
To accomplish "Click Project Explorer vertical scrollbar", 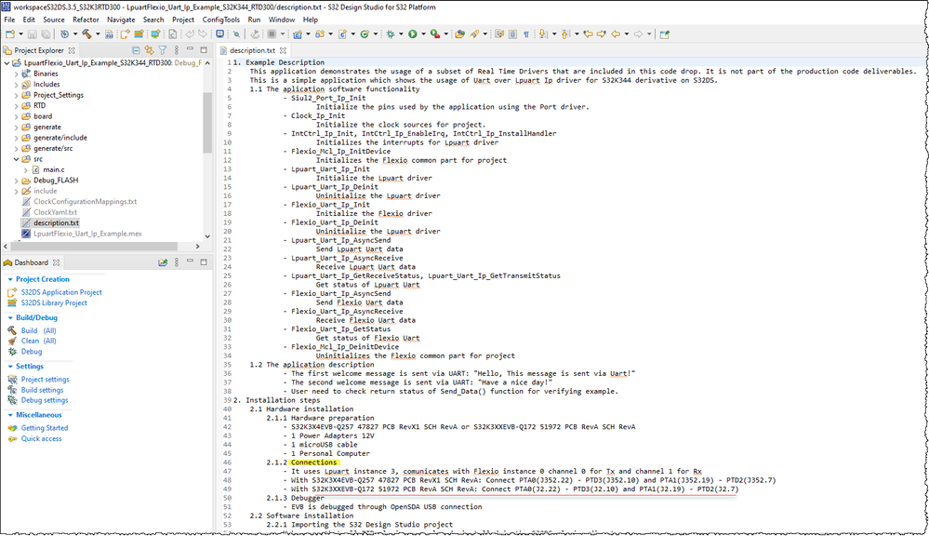I will point(207,124).
